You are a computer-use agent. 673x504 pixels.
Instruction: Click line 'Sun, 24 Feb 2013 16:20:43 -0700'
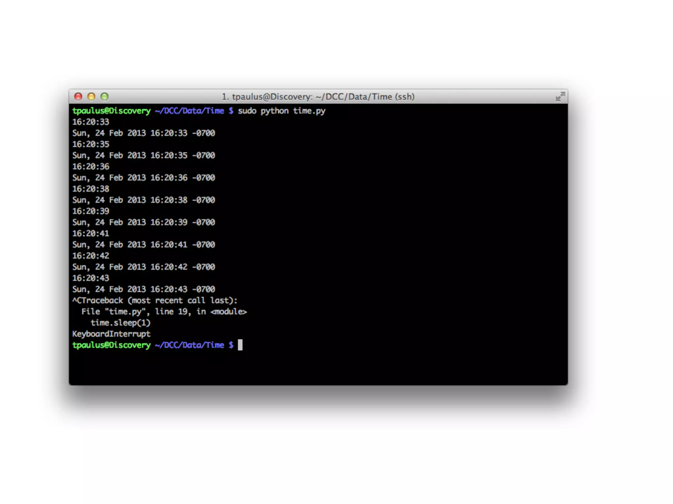pos(144,289)
